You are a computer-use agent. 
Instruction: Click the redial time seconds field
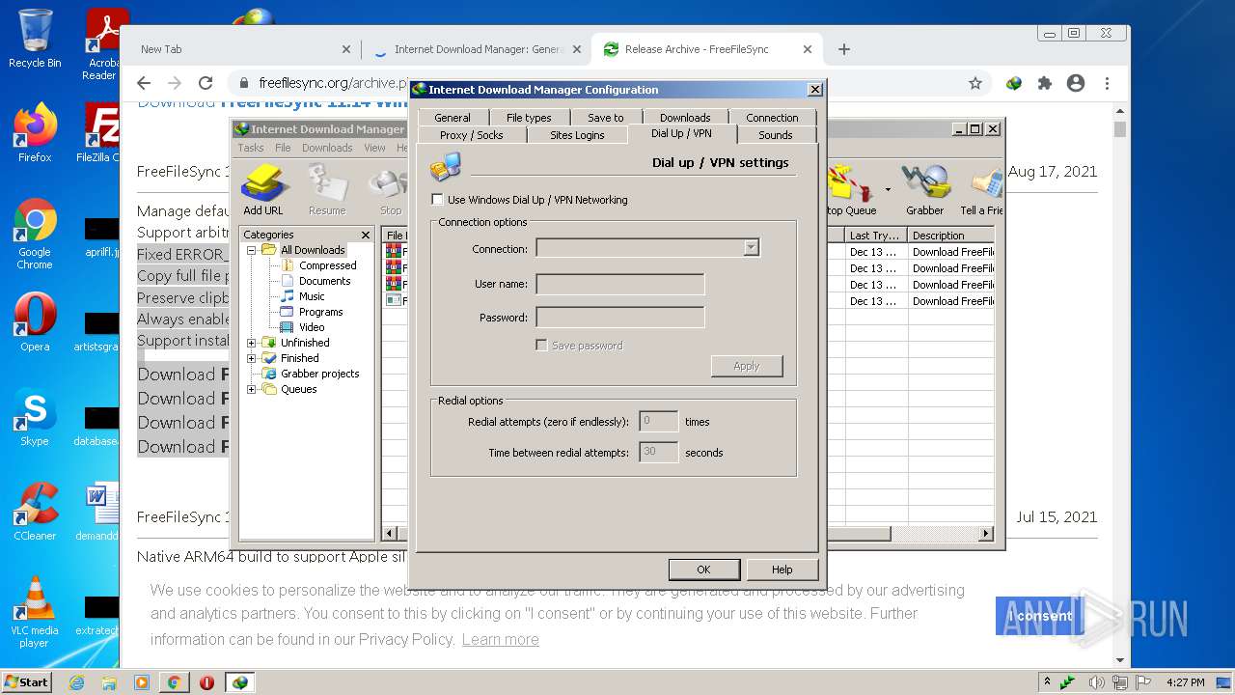tap(659, 452)
